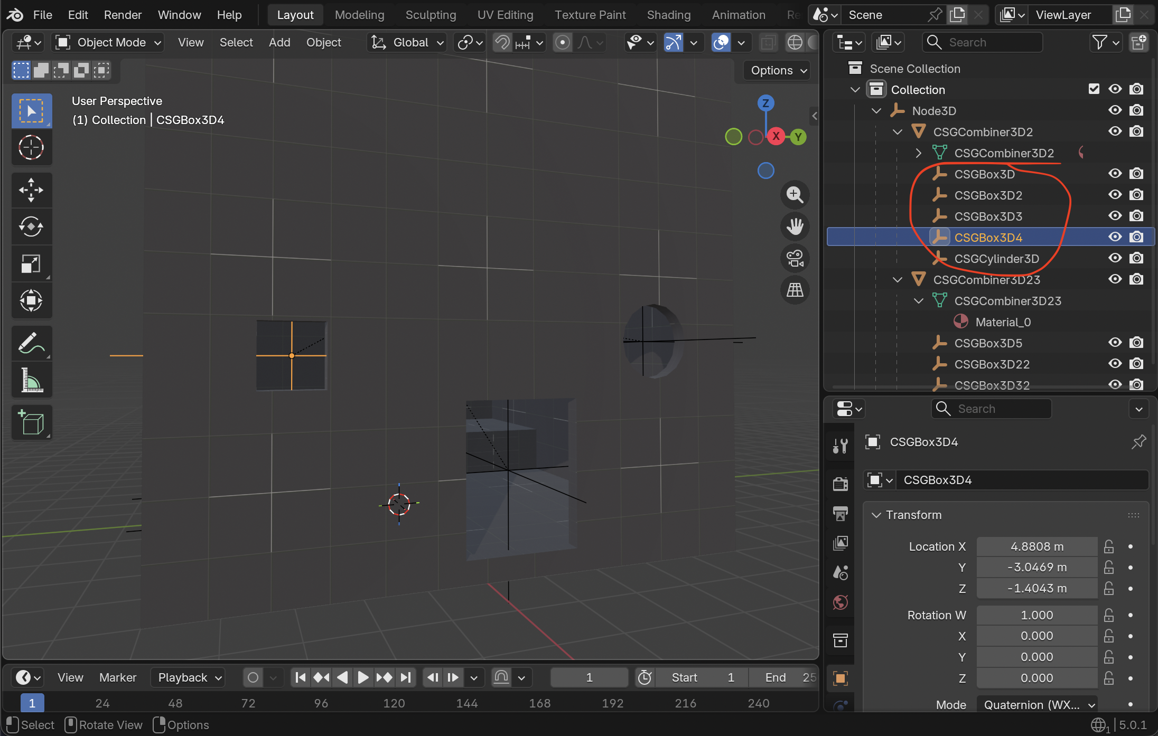Select the Measure tool

(31, 380)
